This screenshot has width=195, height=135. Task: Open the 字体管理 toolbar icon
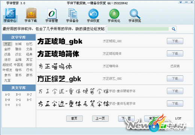coord(52,15)
